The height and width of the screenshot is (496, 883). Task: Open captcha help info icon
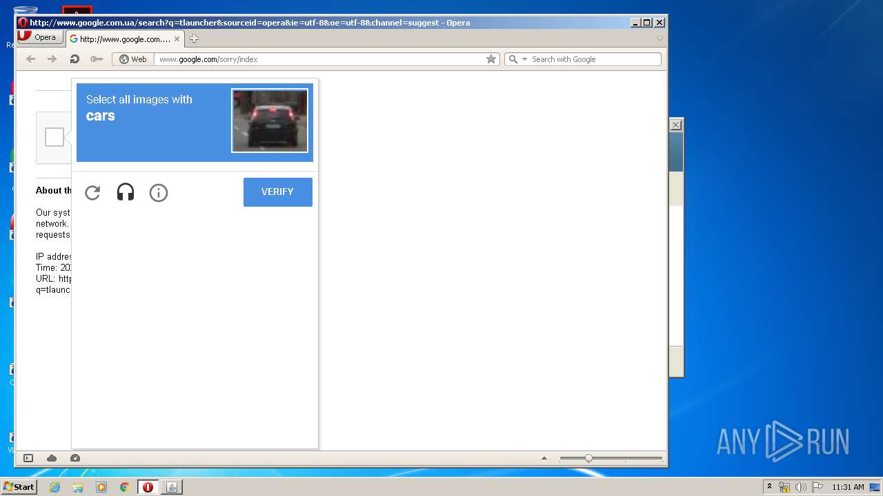point(159,193)
